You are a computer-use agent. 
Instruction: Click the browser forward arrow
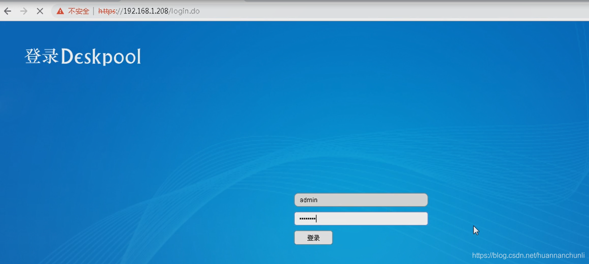click(24, 11)
